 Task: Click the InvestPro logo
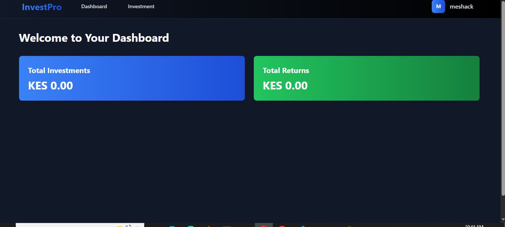click(x=41, y=7)
